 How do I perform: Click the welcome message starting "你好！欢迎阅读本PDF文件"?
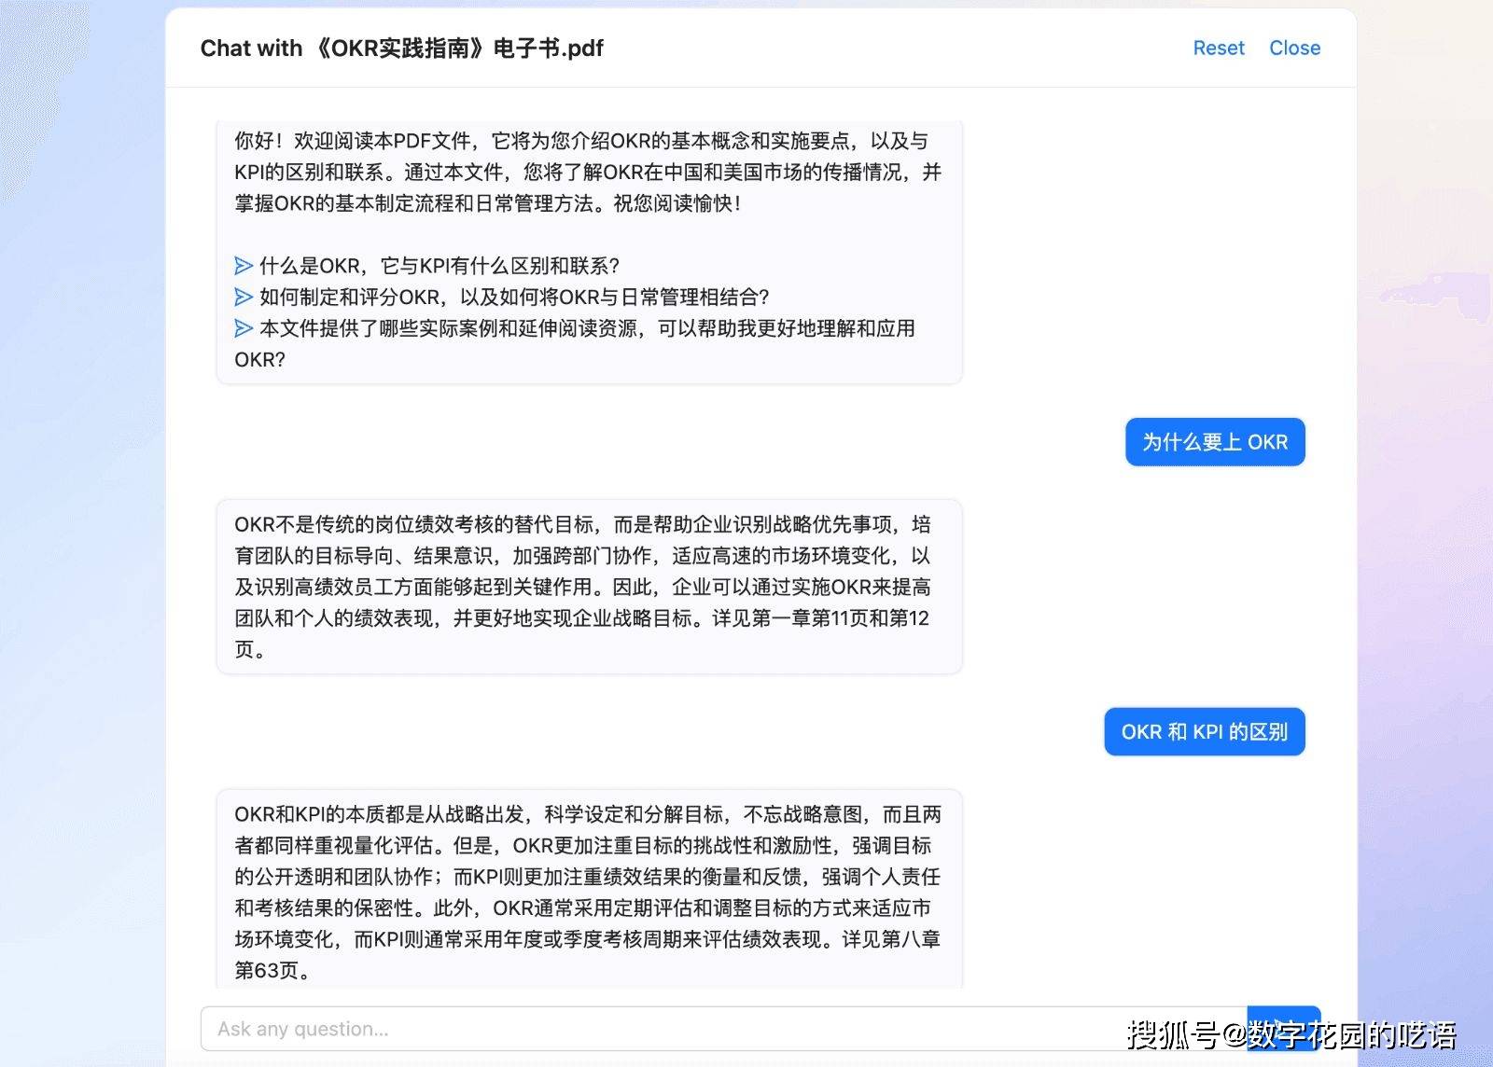588,172
